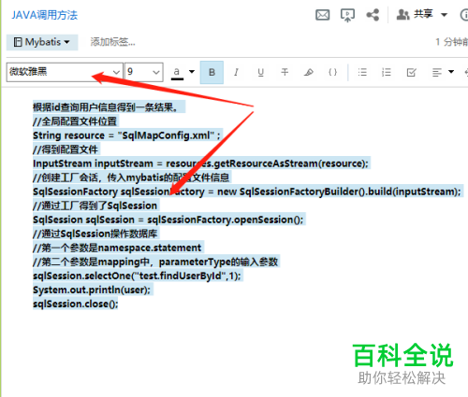Image resolution: width=468 pixels, height=397 pixels.
Task: Click the line //通过SqlSession操作数据库
Action: pyautogui.click(x=95, y=234)
